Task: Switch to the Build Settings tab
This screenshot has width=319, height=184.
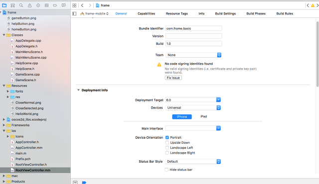Action: pos(225,13)
